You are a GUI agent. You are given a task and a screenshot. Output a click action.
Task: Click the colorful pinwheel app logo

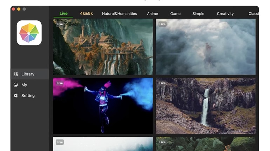pyautogui.click(x=29, y=33)
